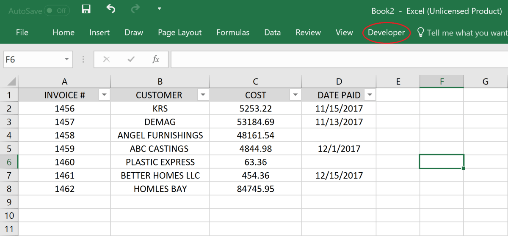Open the Developer tab
The width and height of the screenshot is (508, 236).
[x=386, y=33]
